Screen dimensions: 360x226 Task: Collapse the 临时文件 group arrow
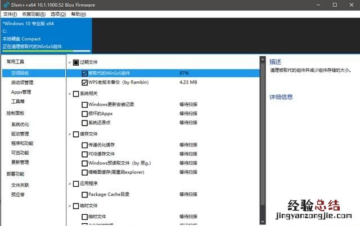[70, 206]
